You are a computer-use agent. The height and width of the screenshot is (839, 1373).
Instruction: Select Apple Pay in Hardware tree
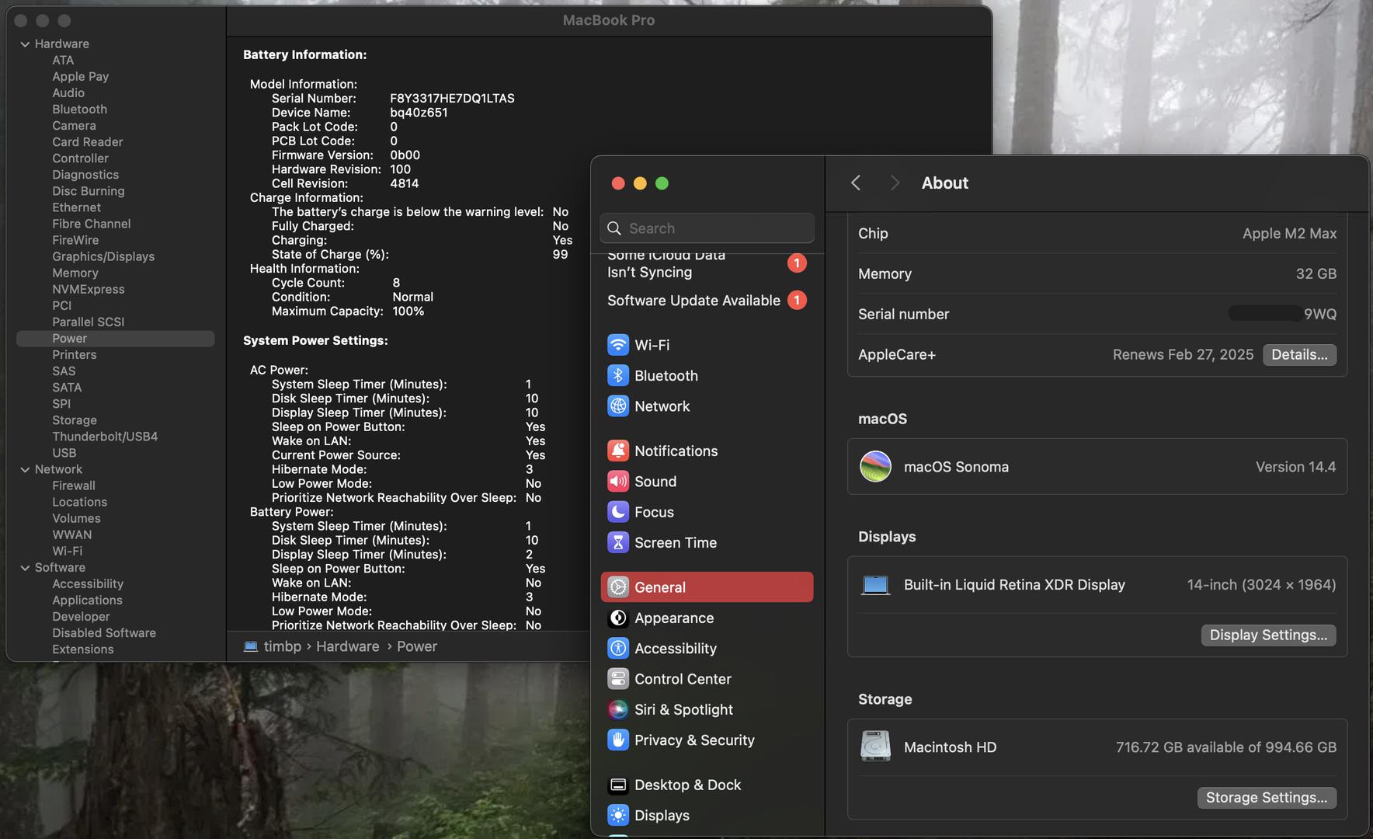pyautogui.click(x=81, y=77)
